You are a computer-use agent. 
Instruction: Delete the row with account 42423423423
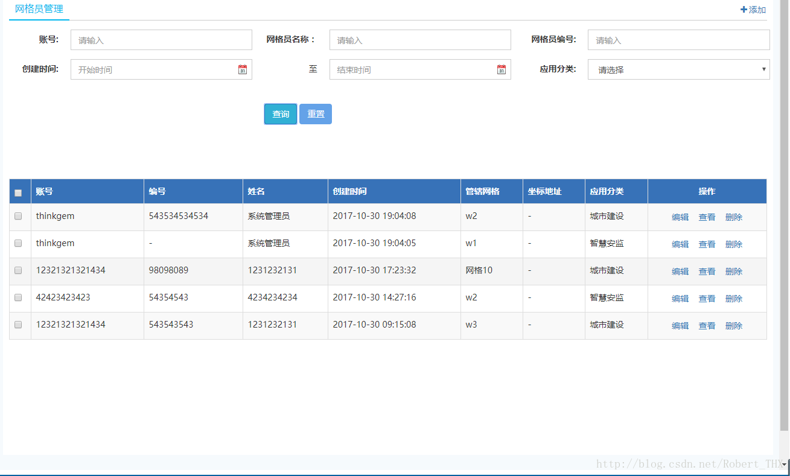tap(734, 299)
